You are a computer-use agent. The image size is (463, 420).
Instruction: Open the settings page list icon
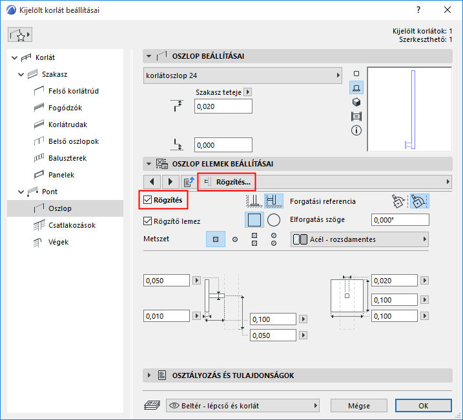189,182
